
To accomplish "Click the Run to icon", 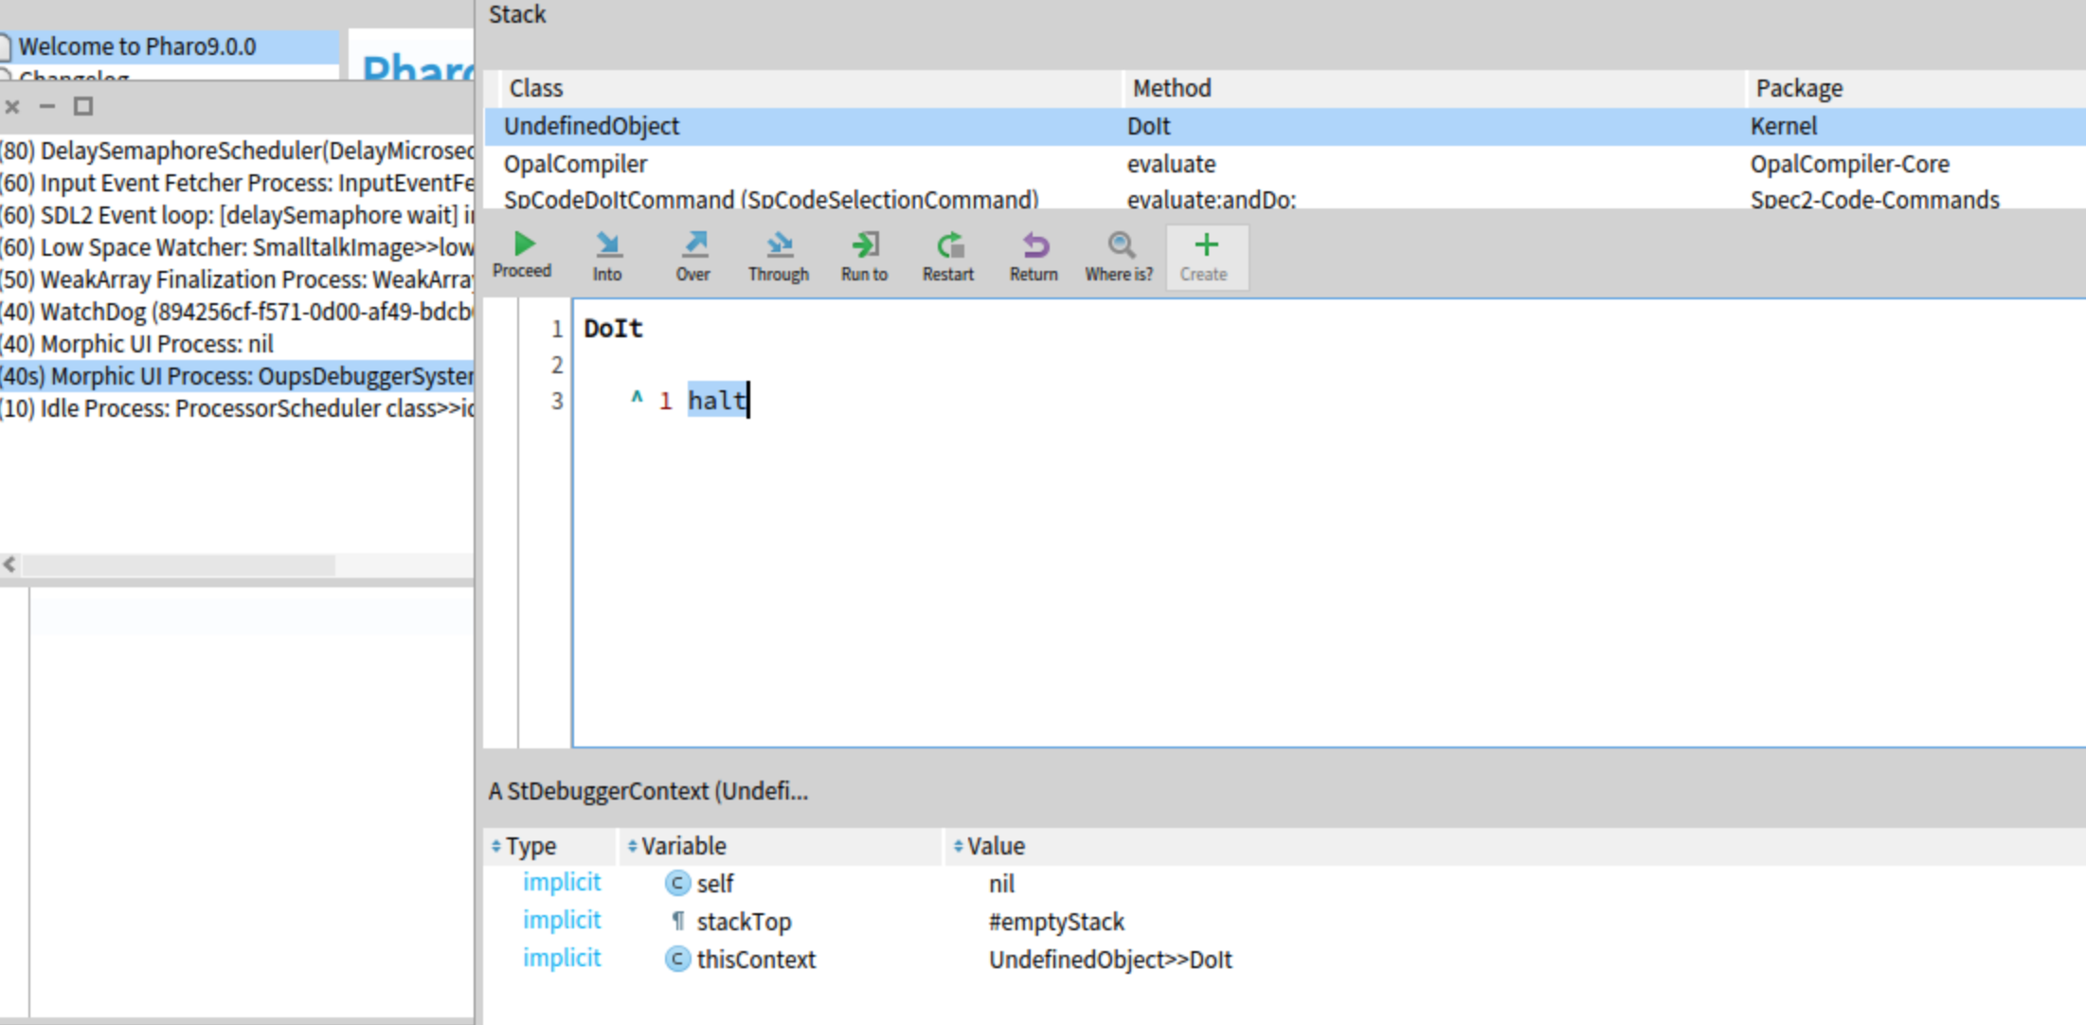I will [863, 254].
